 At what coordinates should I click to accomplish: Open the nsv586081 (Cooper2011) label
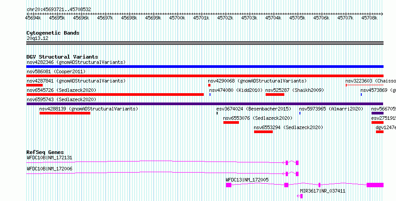56,71
